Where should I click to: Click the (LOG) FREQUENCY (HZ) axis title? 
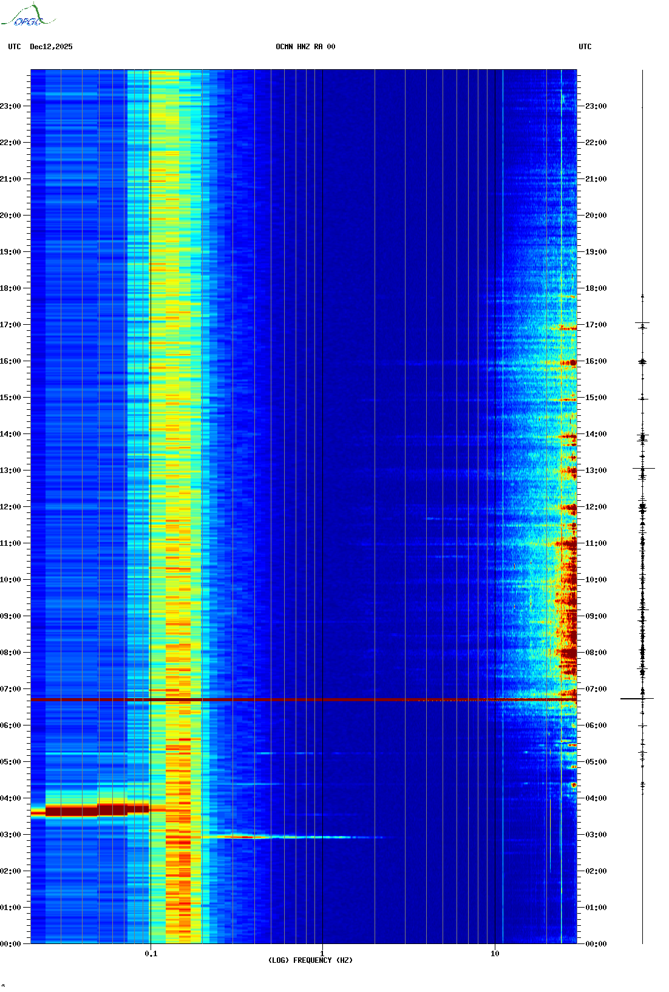coord(310,960)
